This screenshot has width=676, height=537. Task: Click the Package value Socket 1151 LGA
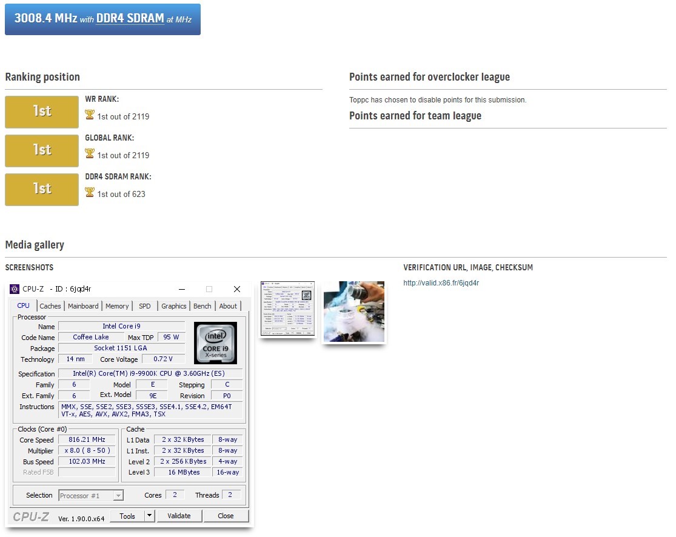pos(121,348)
